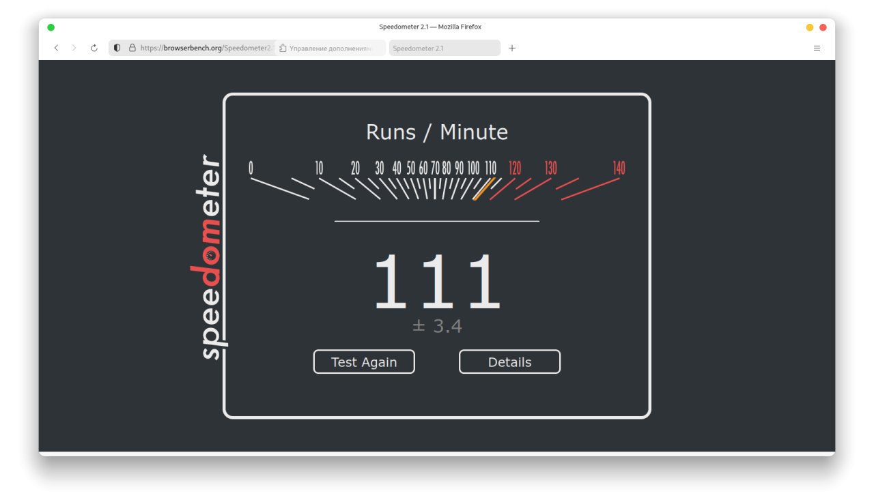Image resolution: width=874 pixels, height=500 pixels.
Task: Open the Details view
Action: [509, 362]
